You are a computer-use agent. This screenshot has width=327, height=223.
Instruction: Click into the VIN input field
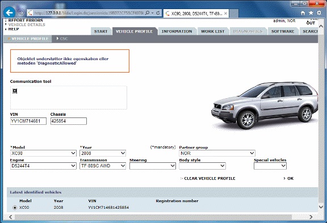[x=28, y=121]
